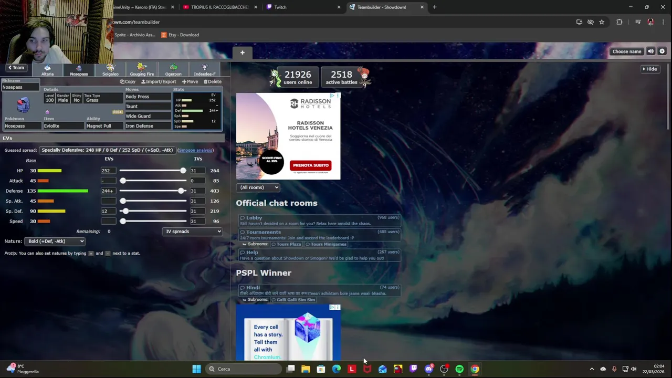
Task: Select the Altaria team slot
Action: (x=47, y=70)
